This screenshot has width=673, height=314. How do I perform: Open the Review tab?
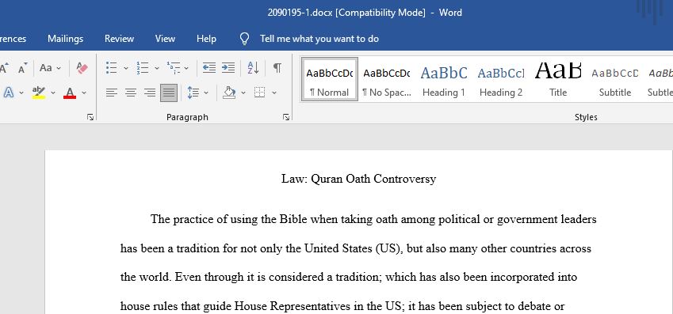tap(120, 39)
